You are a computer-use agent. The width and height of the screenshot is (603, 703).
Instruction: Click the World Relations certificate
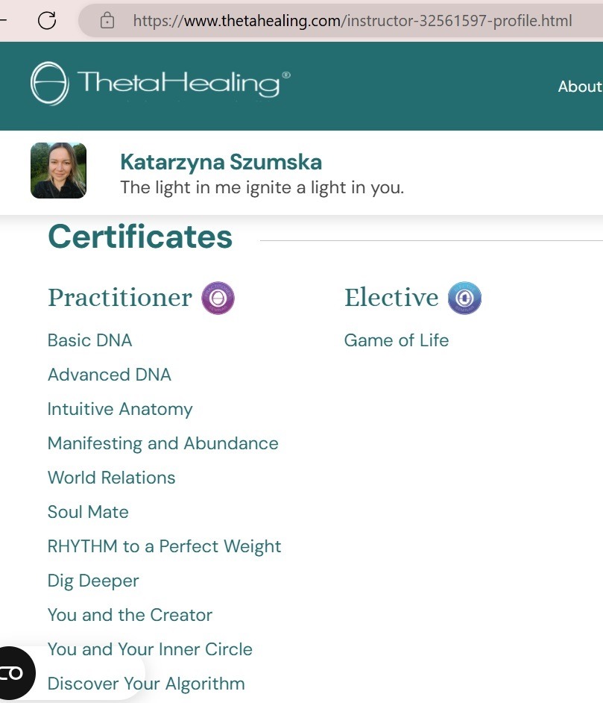(111, 478)
